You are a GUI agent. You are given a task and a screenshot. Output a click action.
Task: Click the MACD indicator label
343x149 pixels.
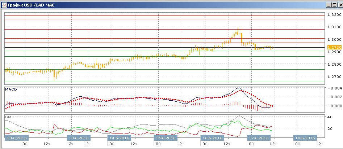coord(10,89)
